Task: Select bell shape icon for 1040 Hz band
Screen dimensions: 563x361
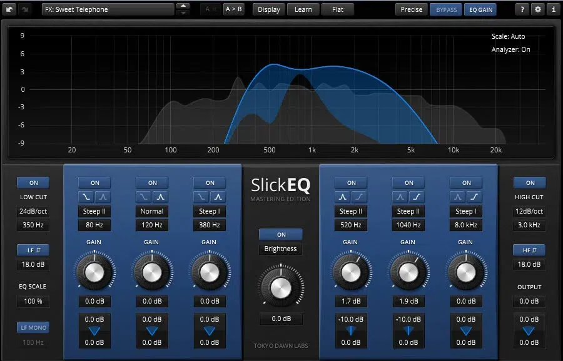Action: click(400, 197)
